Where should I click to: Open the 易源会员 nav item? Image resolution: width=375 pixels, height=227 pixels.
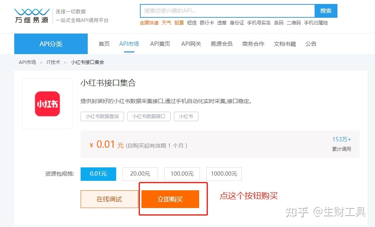pos(221,44)
